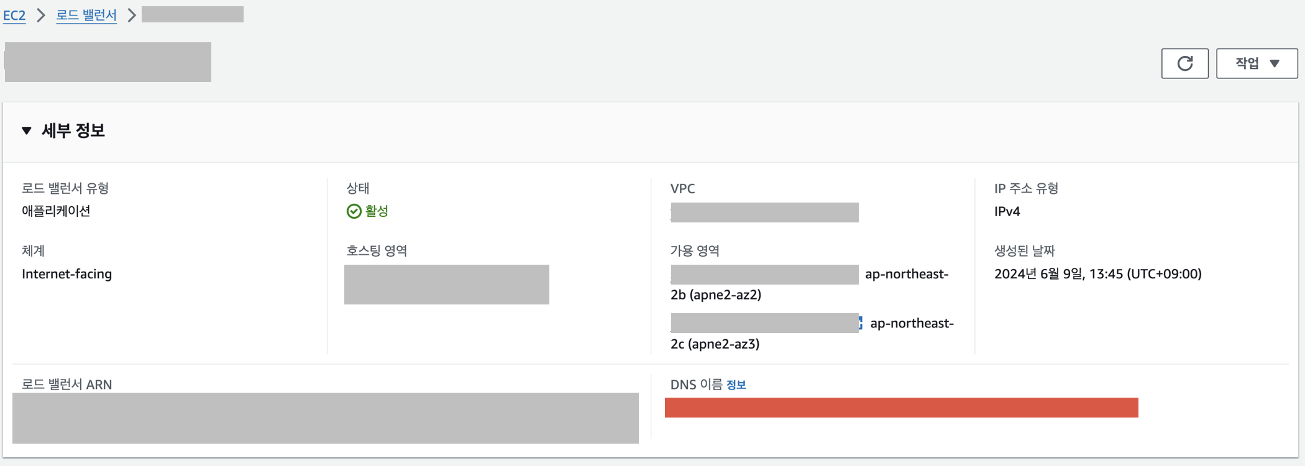Click the 세부 정보 section title
Image resolution: width=1305 pixels, height=466 pixels.
pyautogui.click(x=73, y=130)
